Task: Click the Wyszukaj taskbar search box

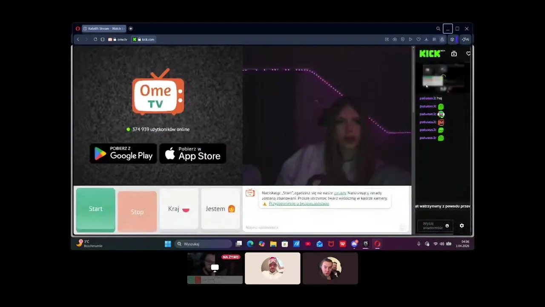Action: (x=203, y=244)
